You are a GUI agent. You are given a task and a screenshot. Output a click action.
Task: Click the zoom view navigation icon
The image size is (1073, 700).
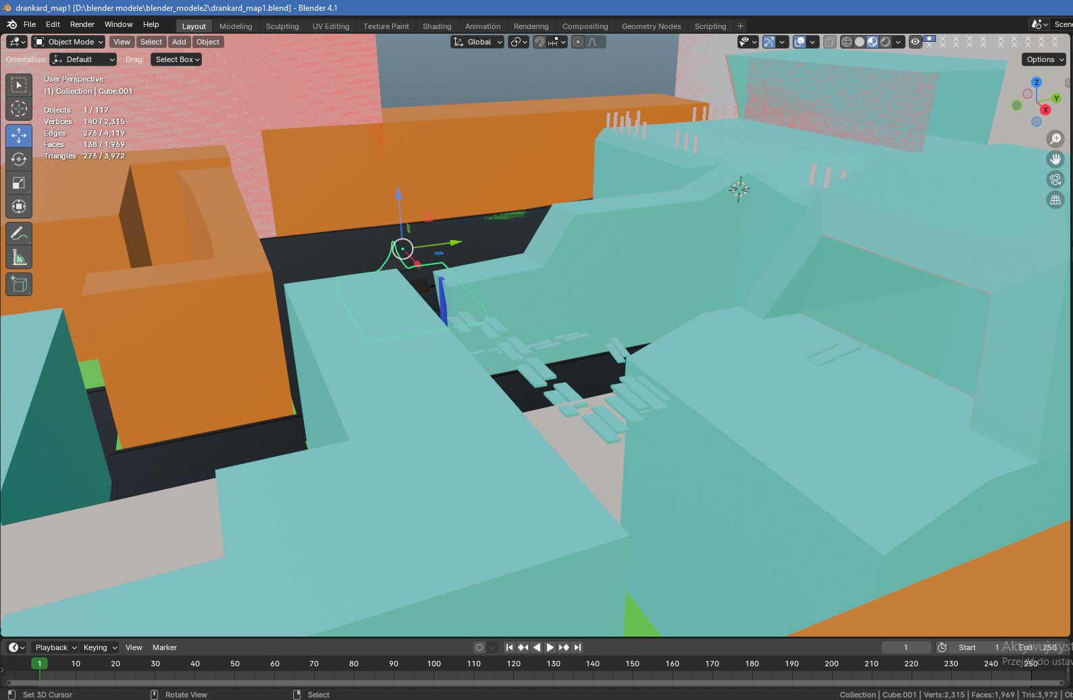pyautogui.click(x=1055, y=139)
